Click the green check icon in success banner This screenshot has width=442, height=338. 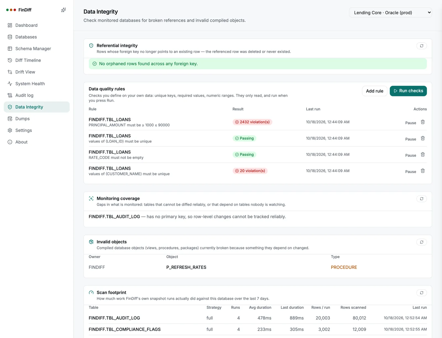(94, 64)
